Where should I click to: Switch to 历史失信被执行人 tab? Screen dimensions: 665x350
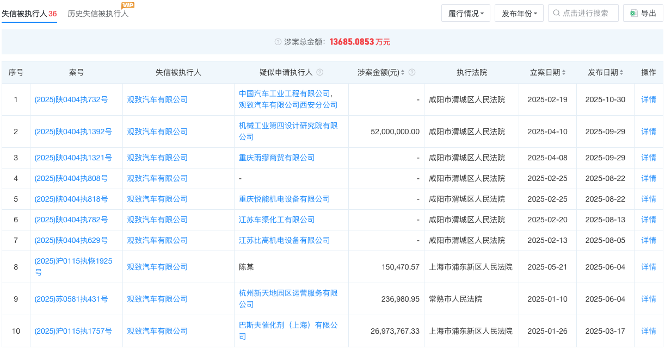pos(98,14)
